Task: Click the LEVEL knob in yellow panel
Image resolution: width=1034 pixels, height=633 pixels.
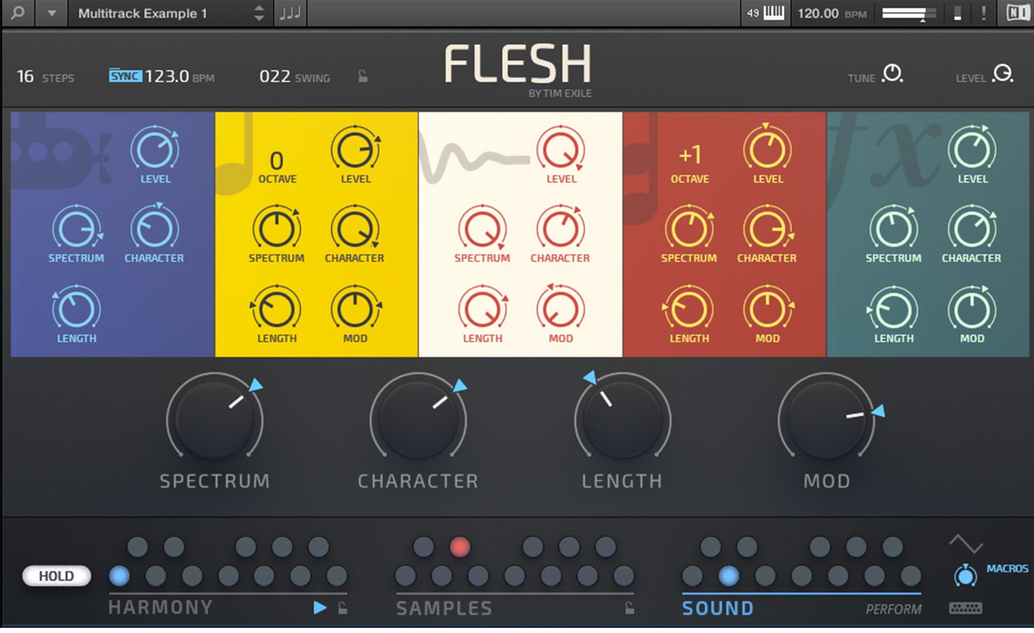Action: point(356,149)
